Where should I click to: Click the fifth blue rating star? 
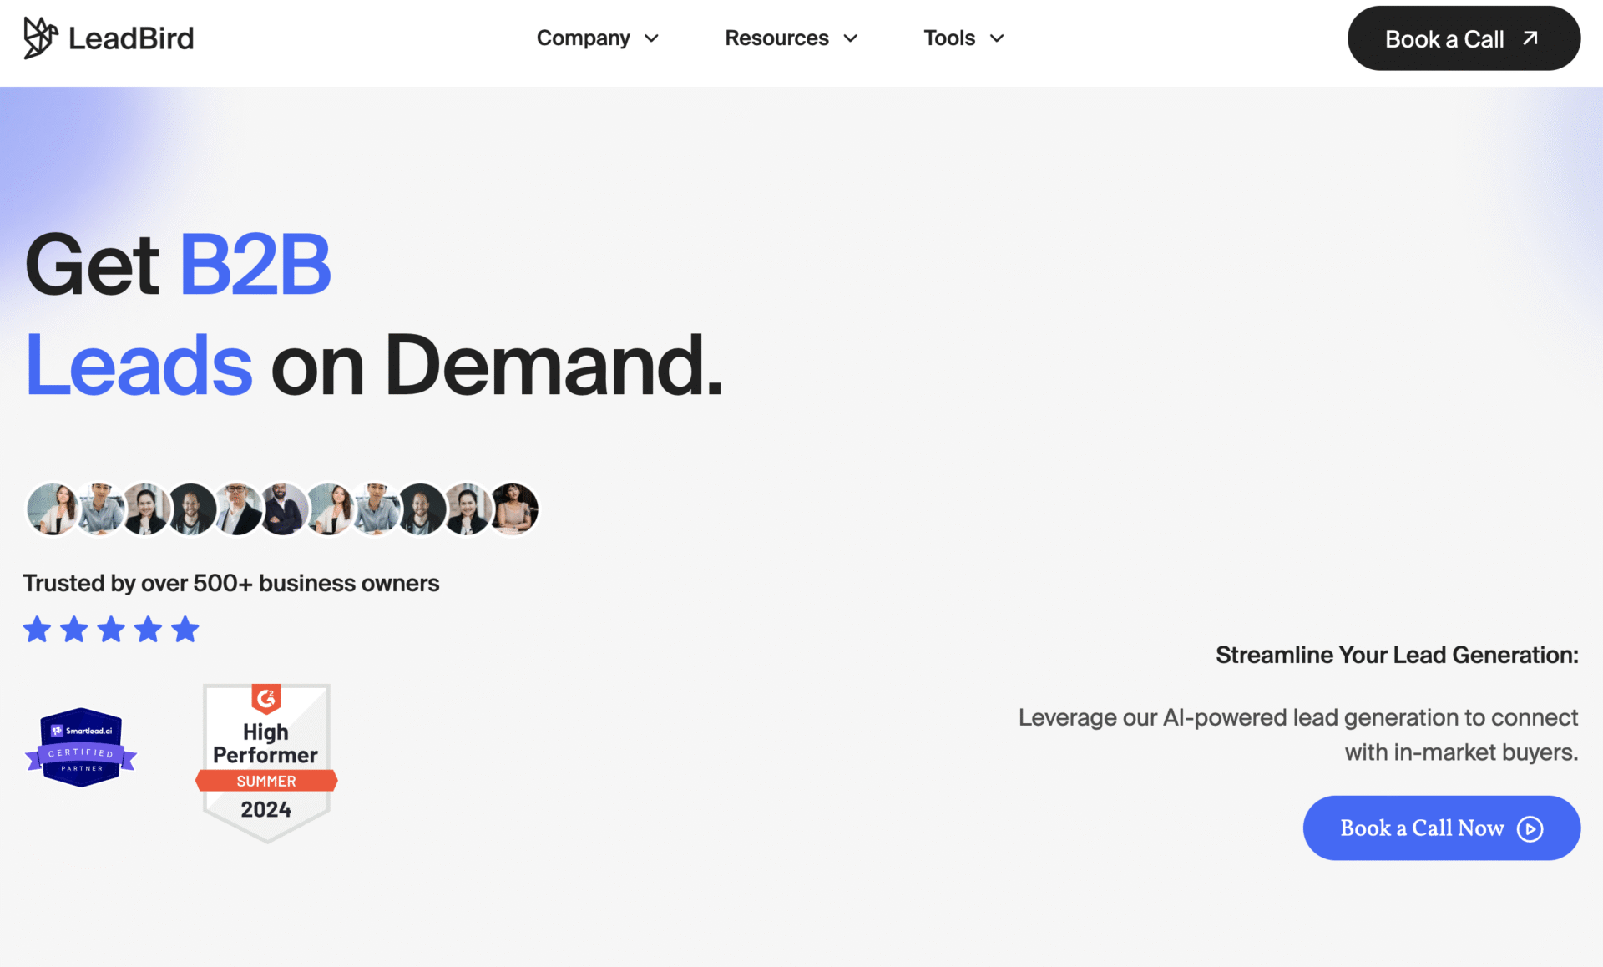pyautogui.click(x=185, y=629)
